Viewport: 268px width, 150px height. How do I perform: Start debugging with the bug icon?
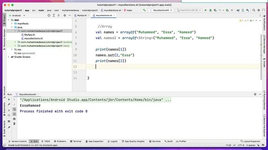point(210,10)
